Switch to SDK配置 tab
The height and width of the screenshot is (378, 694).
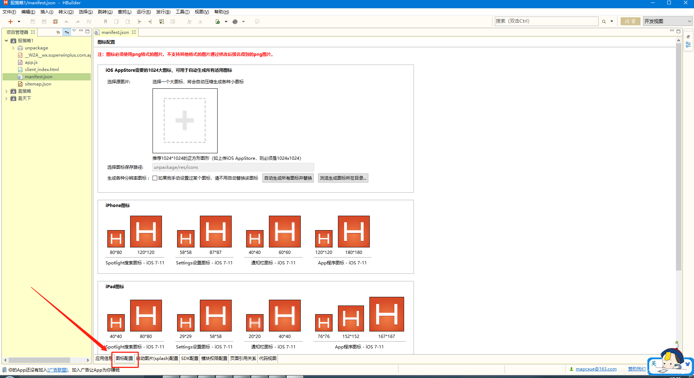pos(189,359)
